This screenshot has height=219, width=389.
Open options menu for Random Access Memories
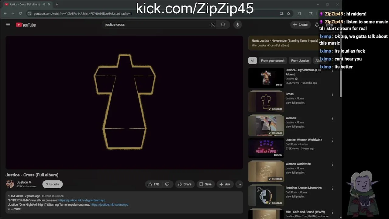[x=332, y=188]
